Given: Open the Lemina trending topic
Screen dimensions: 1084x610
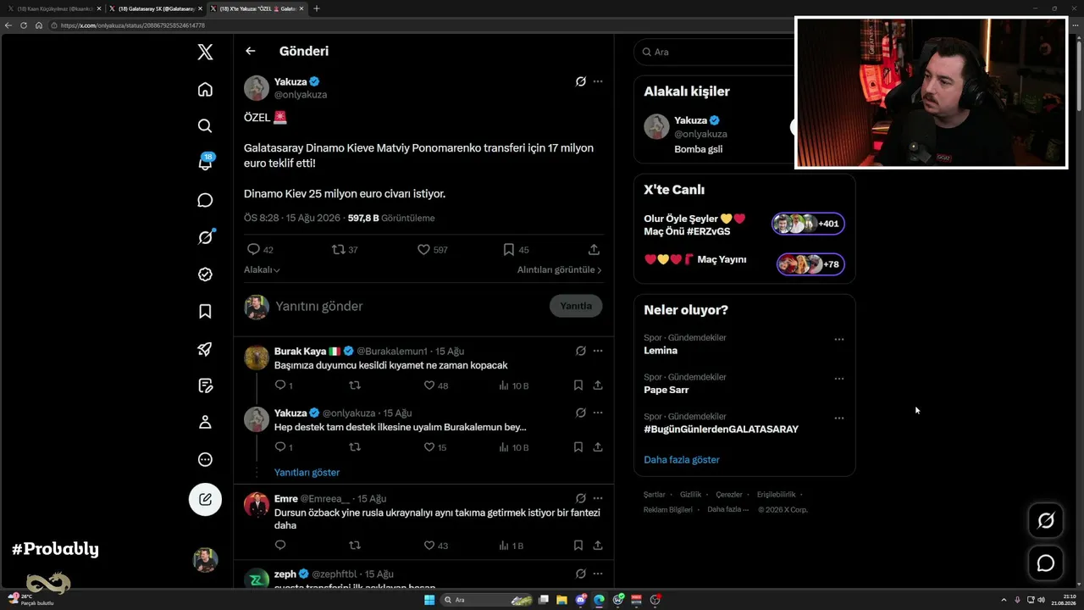Looking at the screenshot, I should [661, 351].
